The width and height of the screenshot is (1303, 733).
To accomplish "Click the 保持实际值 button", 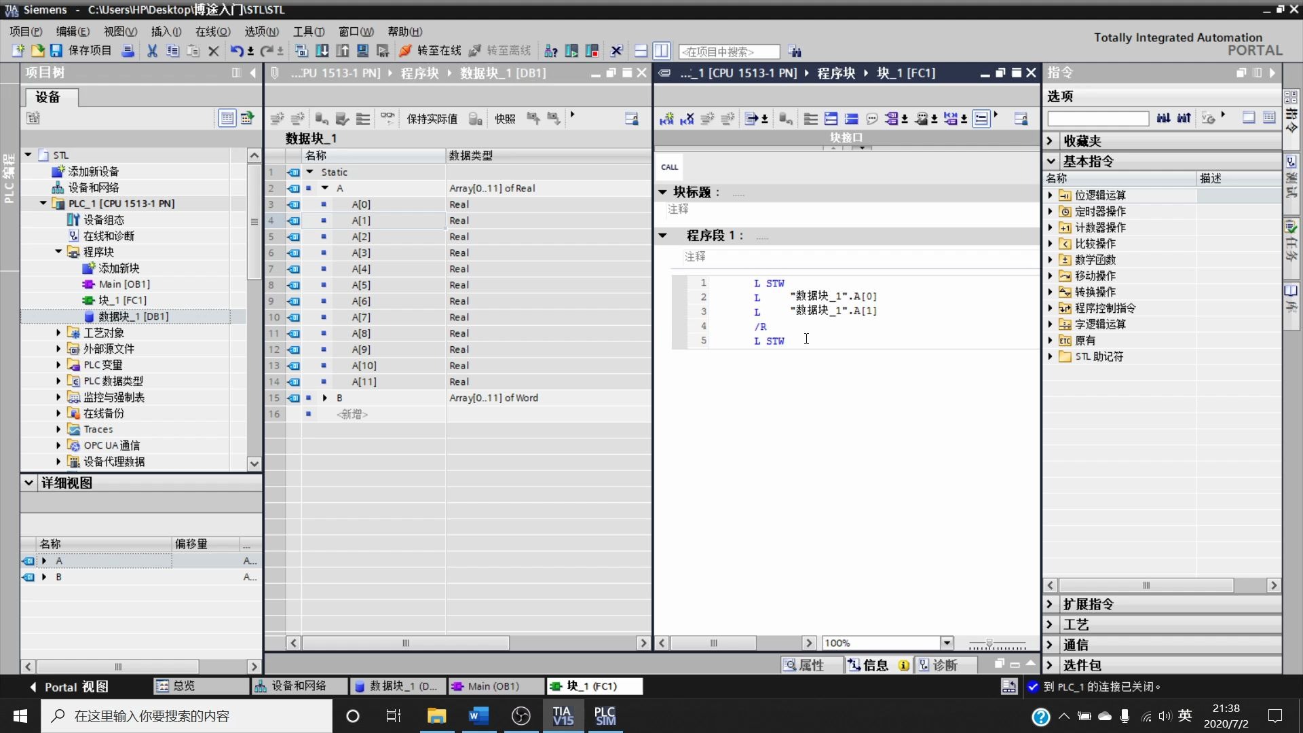I will click(x=432, y=119).
